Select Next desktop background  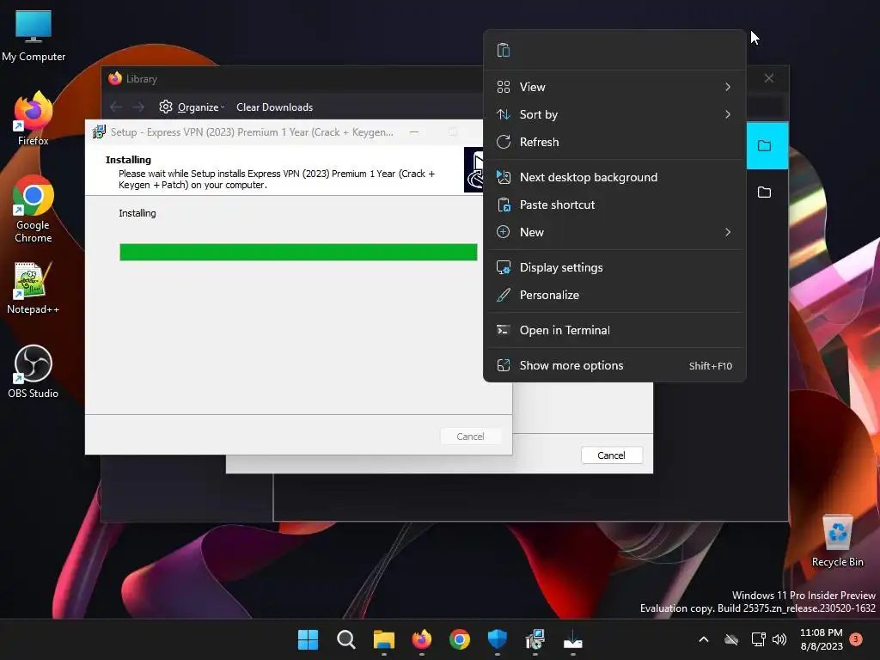(x=614, y=177)
